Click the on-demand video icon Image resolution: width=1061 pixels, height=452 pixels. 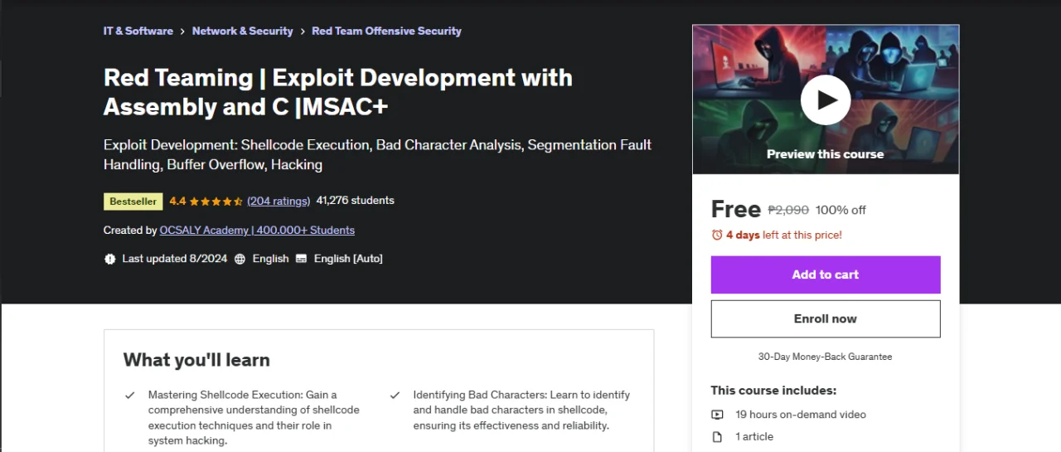718,415
